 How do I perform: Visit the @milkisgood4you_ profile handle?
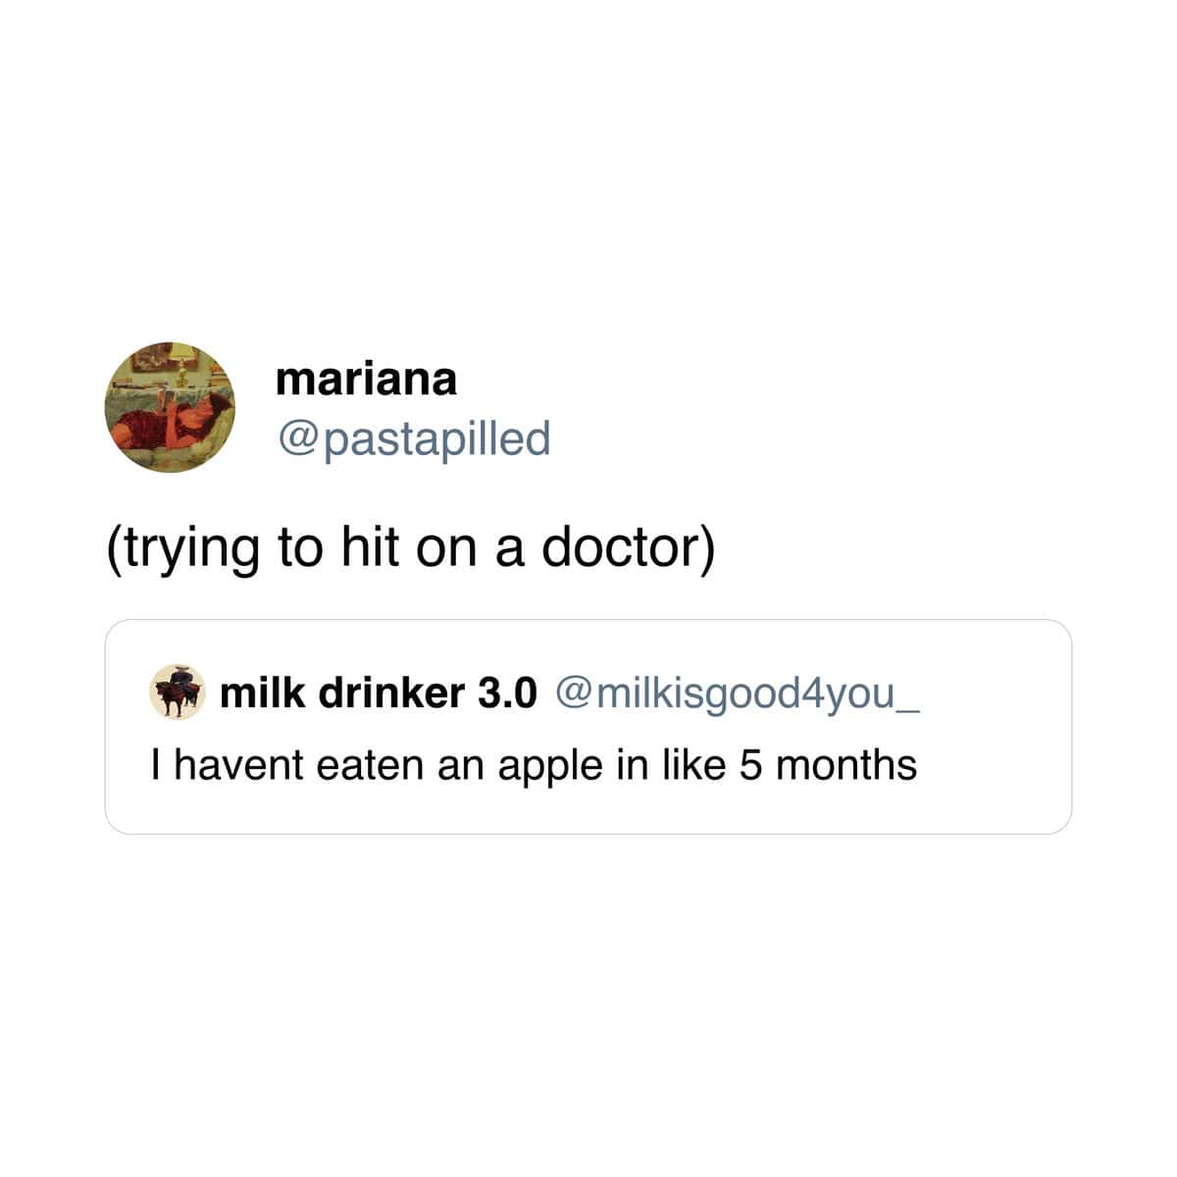[x=739, y=693]
